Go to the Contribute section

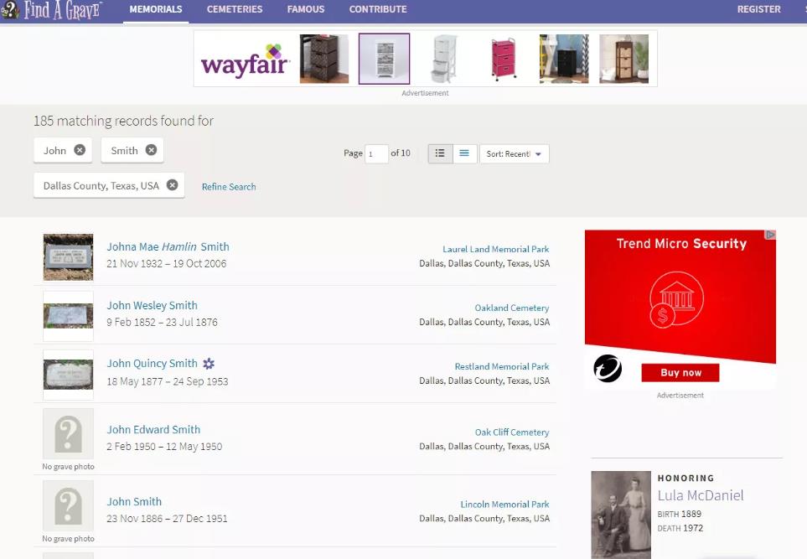coord(378,9)
